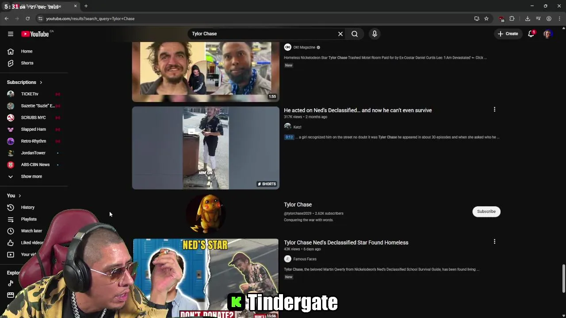Viewport: 566px width, 318px height.
Task: Open browser extensions puzzle icon
Action: [512, 19]
